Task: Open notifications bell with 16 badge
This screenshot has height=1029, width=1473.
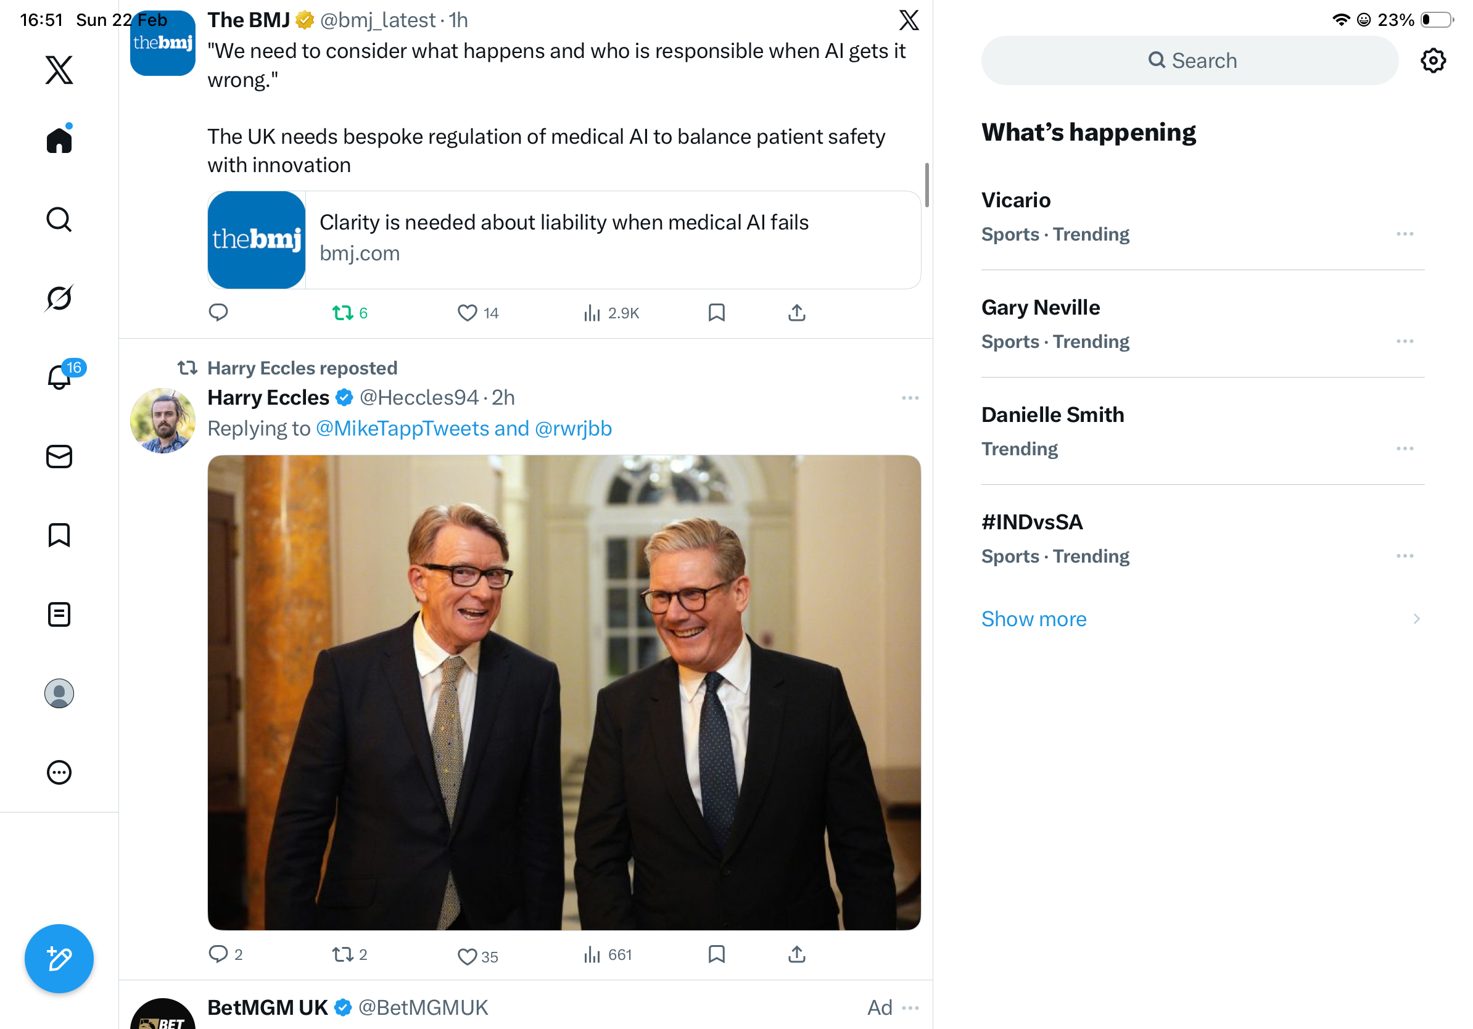Action: (60, 376)
